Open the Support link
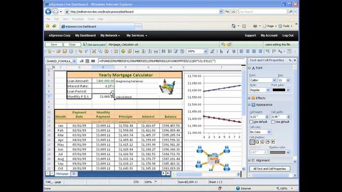The image size is (342, 192). pos(250,36)
